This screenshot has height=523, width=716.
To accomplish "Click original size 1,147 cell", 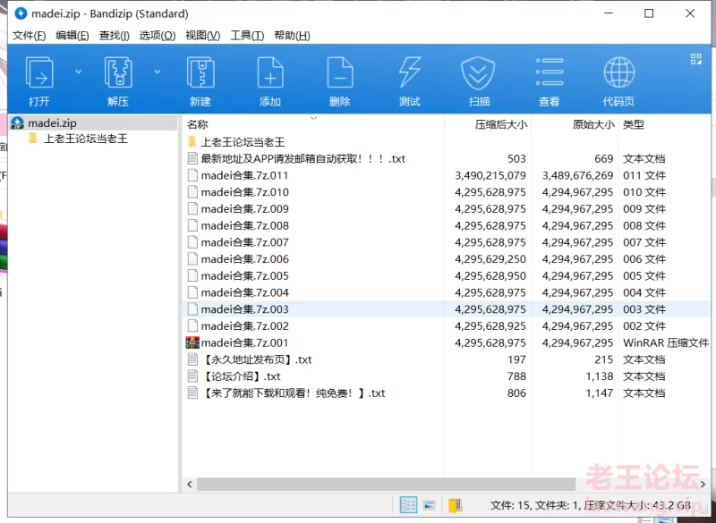I will pyautogui.click(x=599, y=393).
